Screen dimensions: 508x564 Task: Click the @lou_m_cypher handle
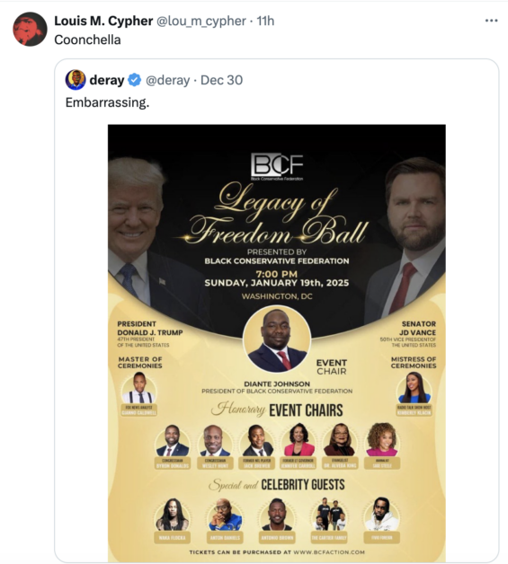tap(201, 21)
